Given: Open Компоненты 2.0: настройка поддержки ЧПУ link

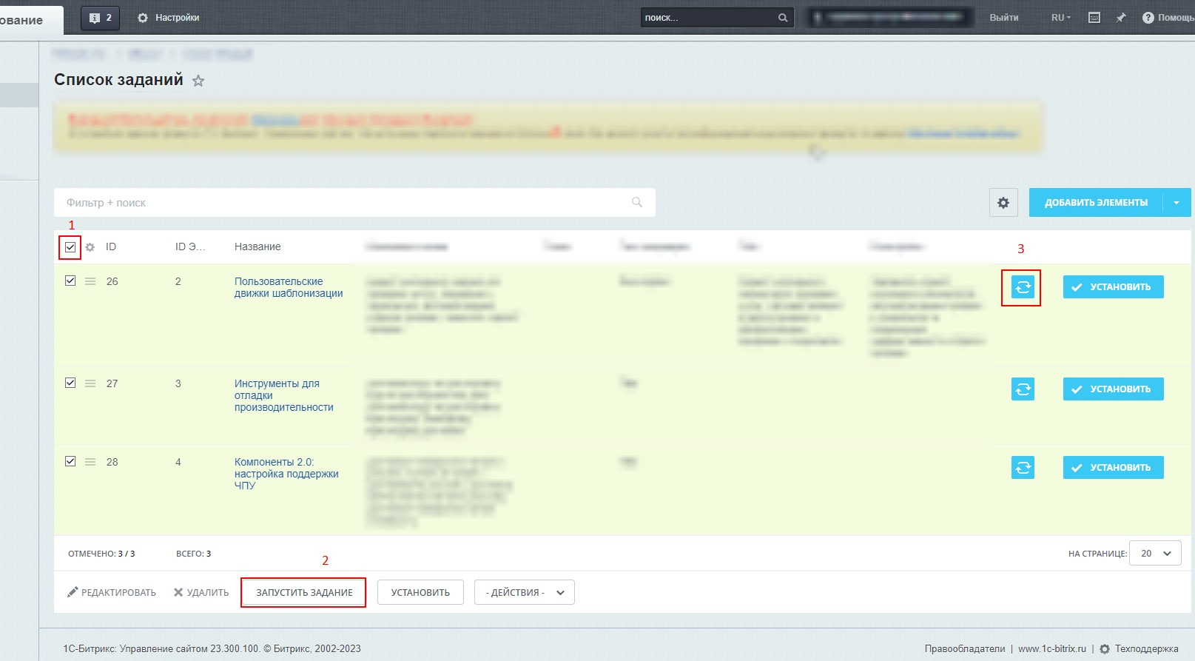Looking at the screenshot, I should 286,474.
